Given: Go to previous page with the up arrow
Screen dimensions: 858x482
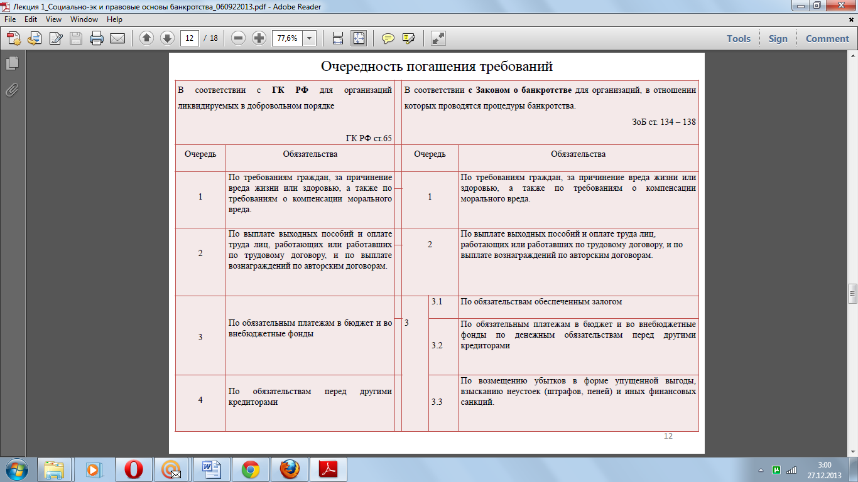Looking at the screenshot, I should 146,38.
